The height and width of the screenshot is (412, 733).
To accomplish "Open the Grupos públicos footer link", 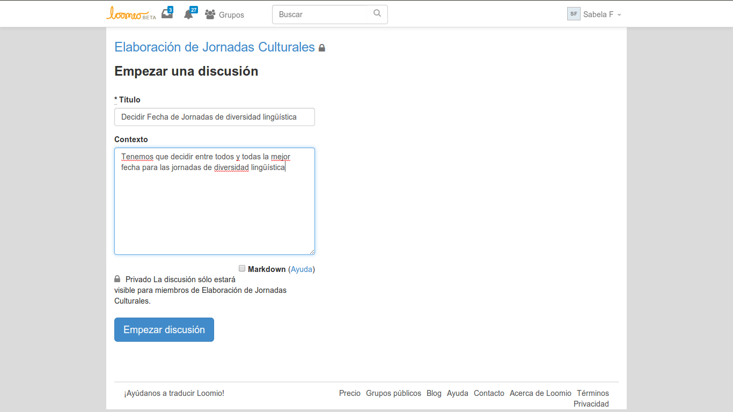I will [x=393, y=393].
